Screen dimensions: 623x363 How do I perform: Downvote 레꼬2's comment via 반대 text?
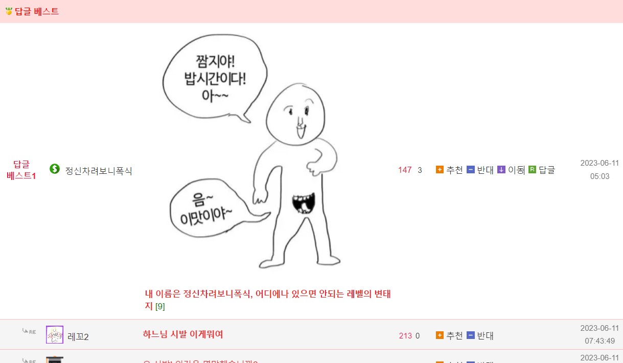(x=485, y=336)
